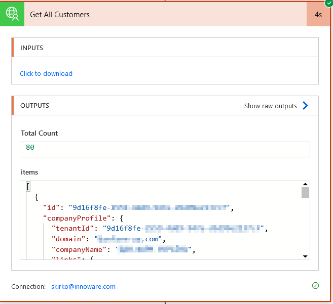
Task: Click the Click to download link
Action: pos(46,73)
